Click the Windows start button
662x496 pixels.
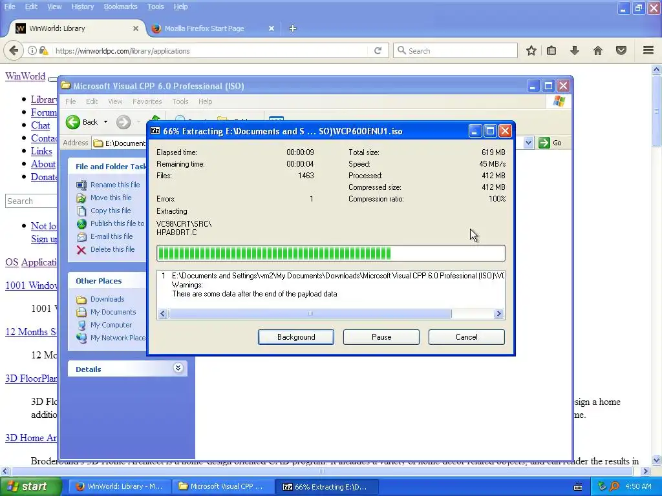coord(30,487)
